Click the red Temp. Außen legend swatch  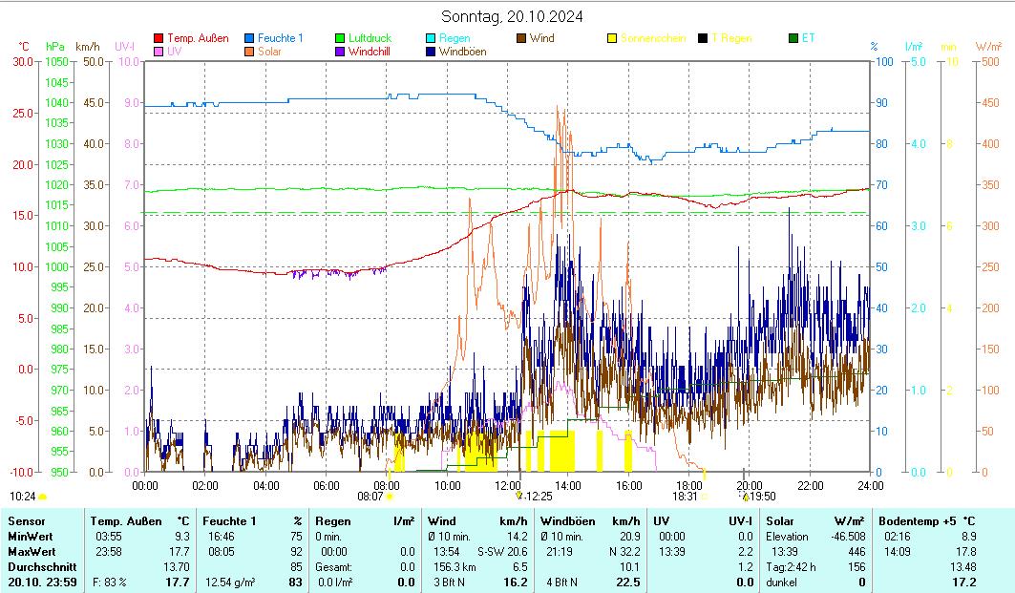pos(159,38)
